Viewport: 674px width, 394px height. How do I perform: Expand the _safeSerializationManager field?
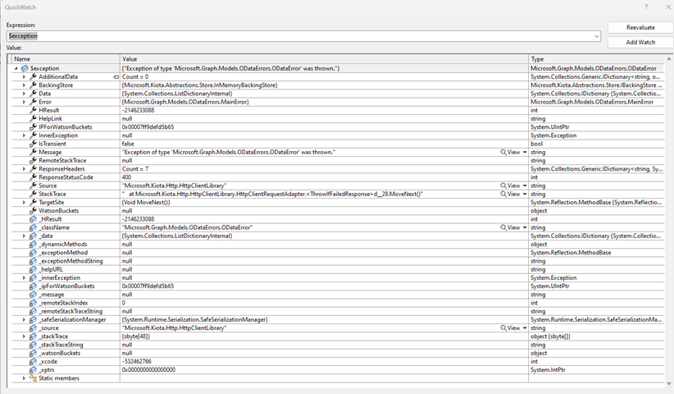pyautogui.click(x=24, y=319)
